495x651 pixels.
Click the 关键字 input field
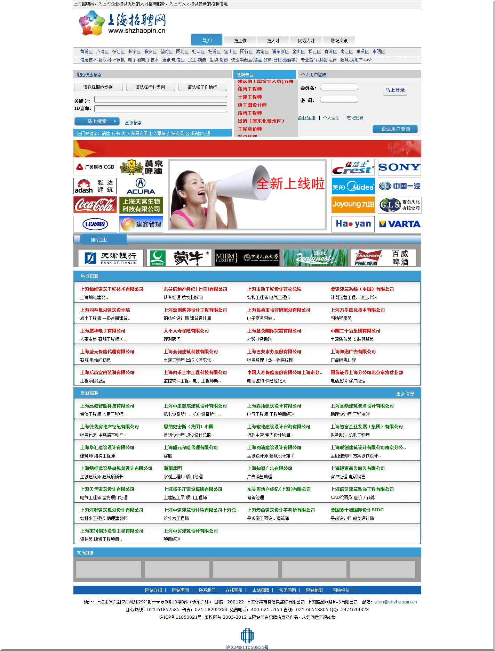pyautogui.click(x=160, y=99)
